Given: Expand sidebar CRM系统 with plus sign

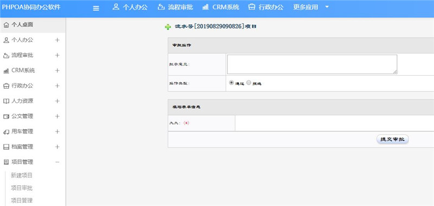Looking at the screenshot, I should click(58, 71).
